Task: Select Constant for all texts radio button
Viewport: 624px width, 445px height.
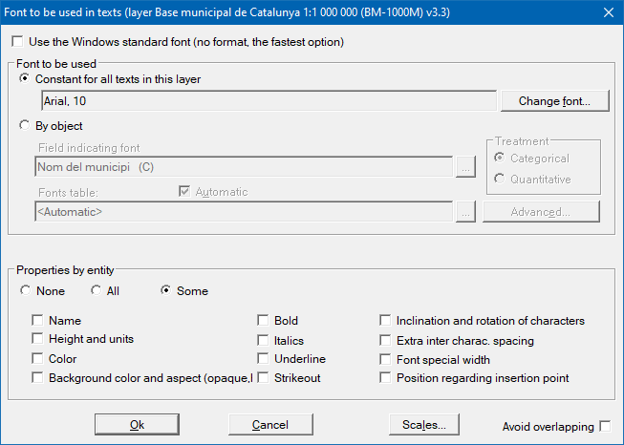Action: point(25,78)
